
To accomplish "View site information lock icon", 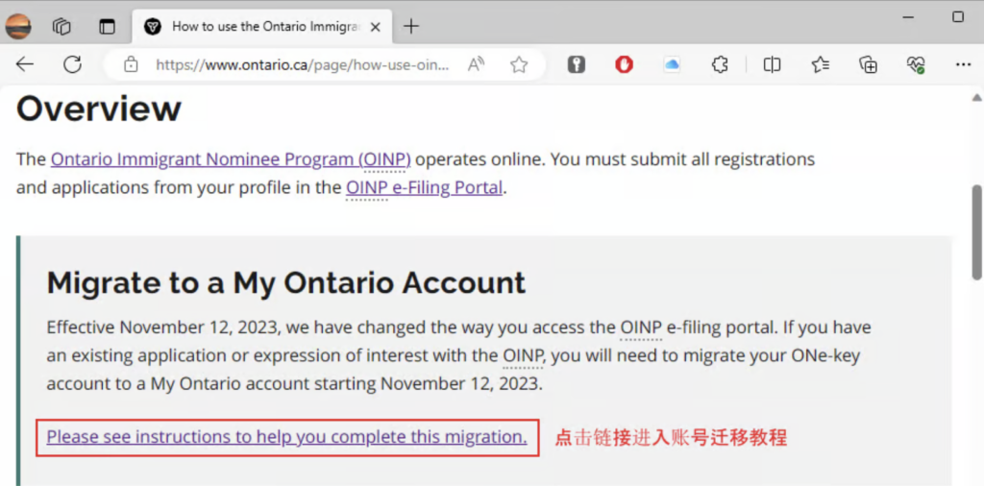I will click(131, 64).
